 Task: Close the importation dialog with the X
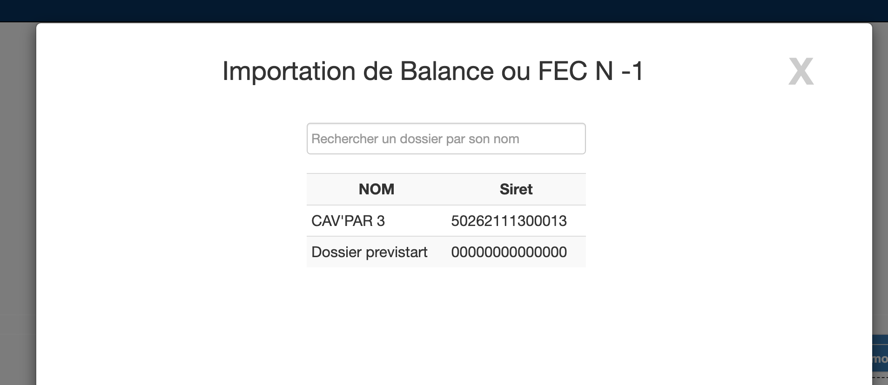[801, 72]
